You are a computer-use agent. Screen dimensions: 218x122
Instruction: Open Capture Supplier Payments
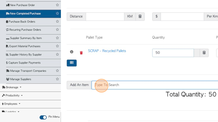pos(23,63)
